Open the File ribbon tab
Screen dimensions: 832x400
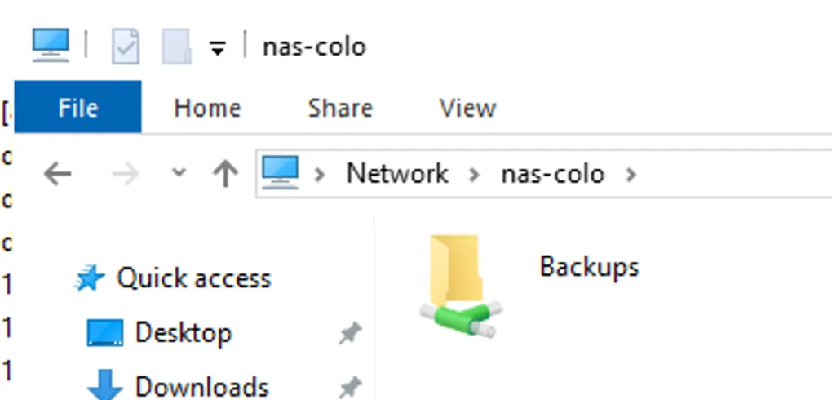click(77, 107)
